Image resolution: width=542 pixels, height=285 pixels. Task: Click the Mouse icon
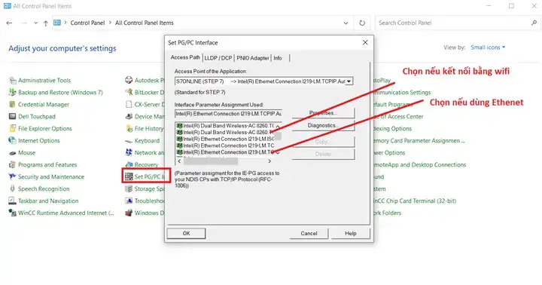(13, 153)
